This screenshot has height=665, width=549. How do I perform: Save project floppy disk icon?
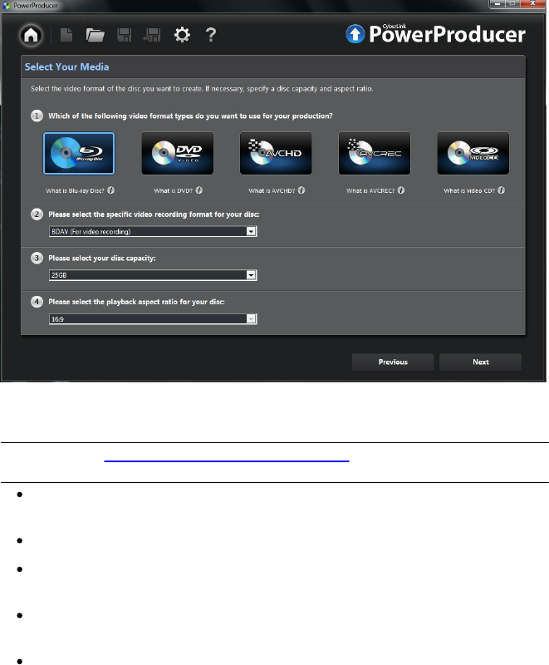click(x=124, y=35)
